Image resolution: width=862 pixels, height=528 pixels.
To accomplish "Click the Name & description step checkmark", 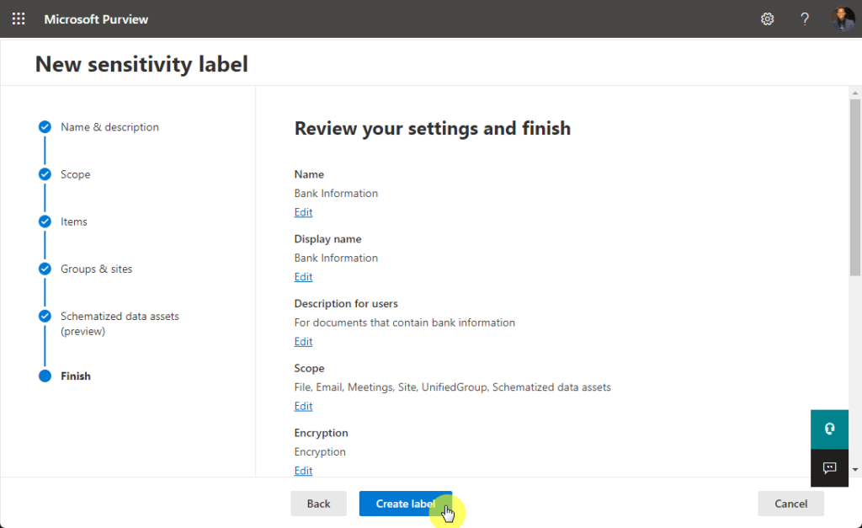I will (x=45, y=127).
